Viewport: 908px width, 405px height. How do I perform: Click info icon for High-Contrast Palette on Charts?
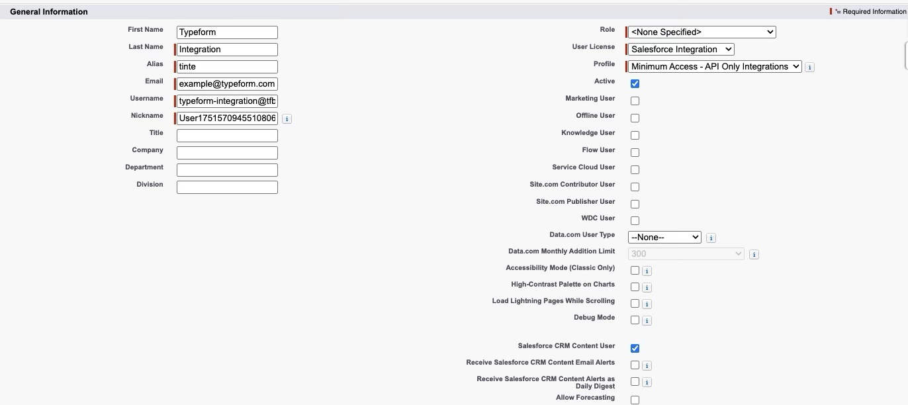647,288
